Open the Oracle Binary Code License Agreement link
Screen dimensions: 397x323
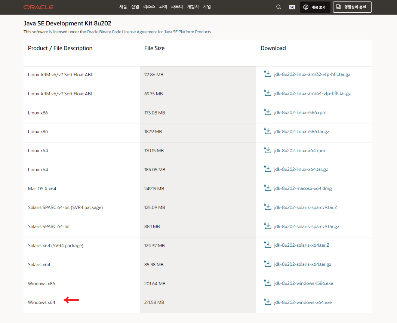[149, 32]
